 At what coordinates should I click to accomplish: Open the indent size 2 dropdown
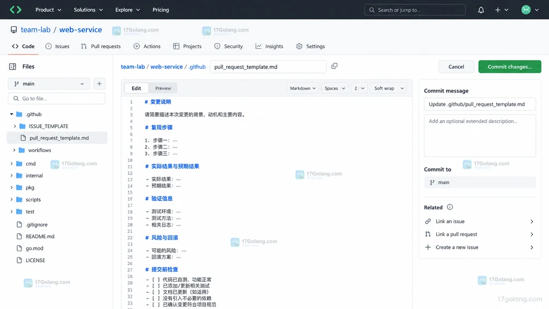(359, 89)
